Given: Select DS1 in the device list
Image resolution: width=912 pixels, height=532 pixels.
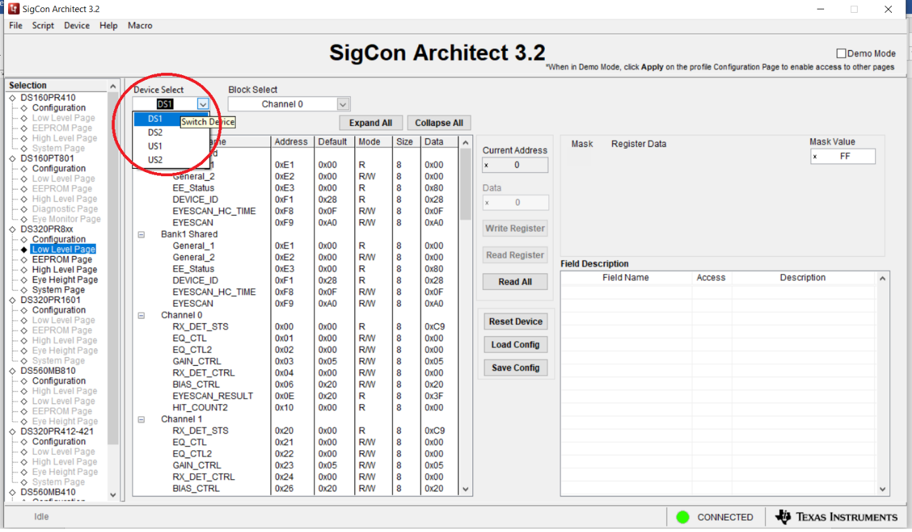Looking at the screenshot, I should (155, 119).
